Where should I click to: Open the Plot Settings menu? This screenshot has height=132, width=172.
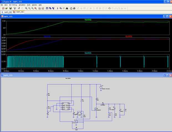coord(13,5)
